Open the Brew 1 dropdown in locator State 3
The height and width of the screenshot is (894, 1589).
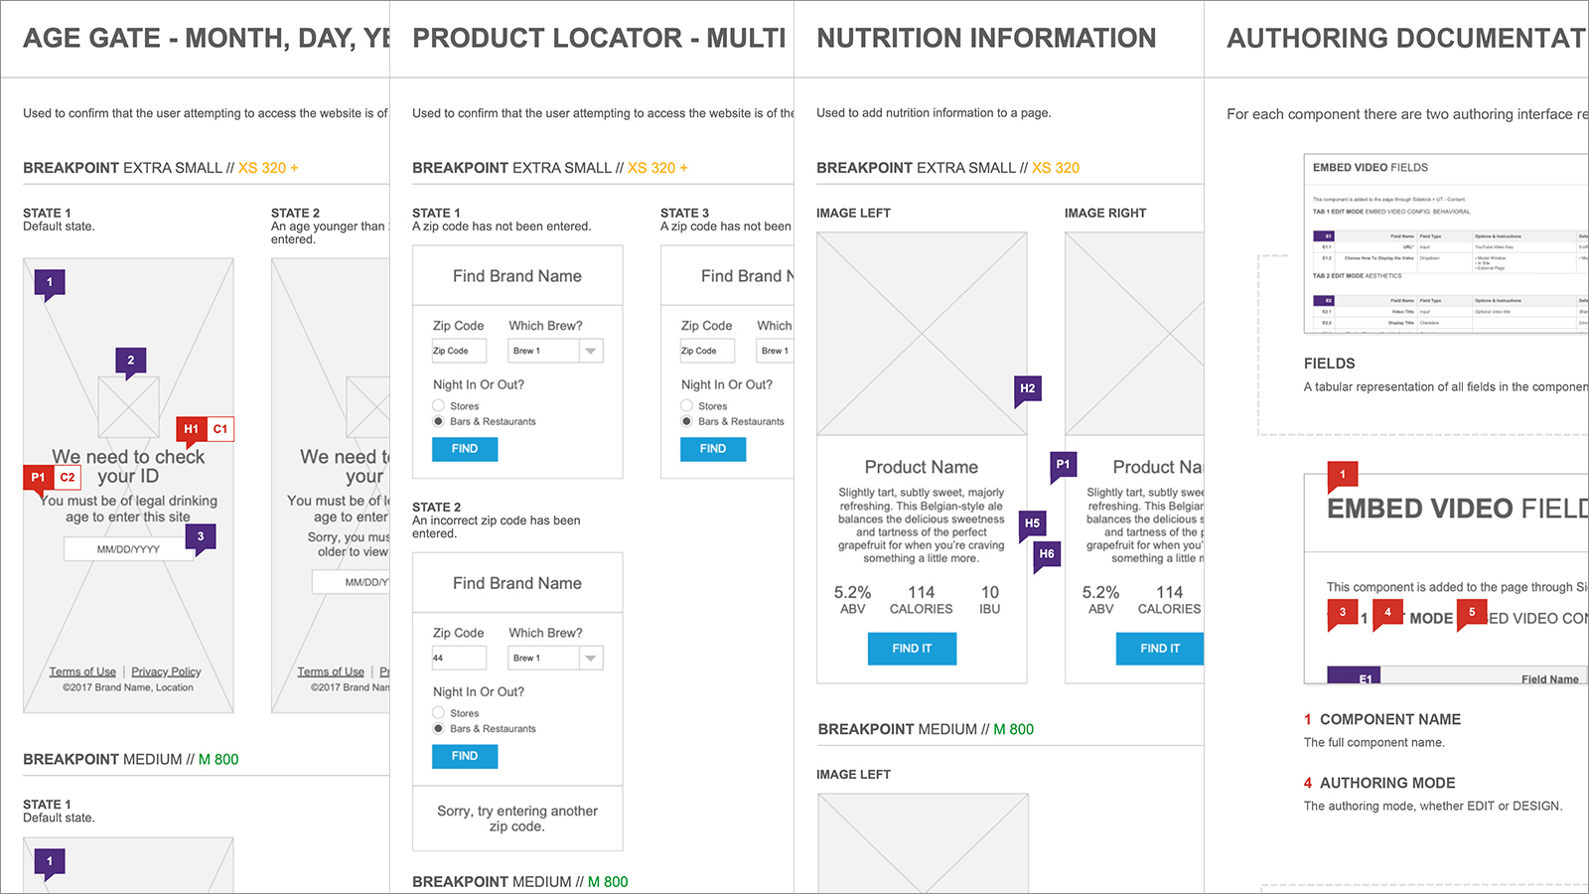[x=775, y=351]
